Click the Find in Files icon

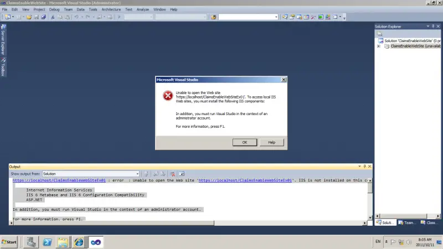point(213,17)
